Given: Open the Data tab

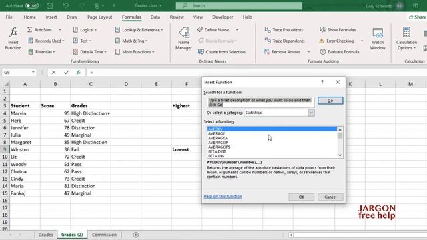Looking at the screenshot, I should [155, 17].
